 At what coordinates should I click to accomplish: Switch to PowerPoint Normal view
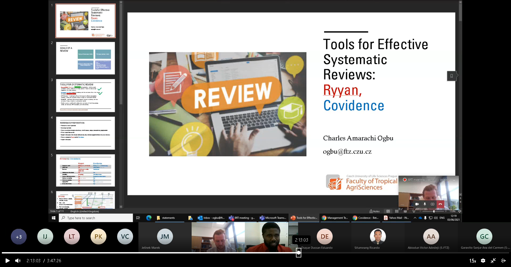388,211
